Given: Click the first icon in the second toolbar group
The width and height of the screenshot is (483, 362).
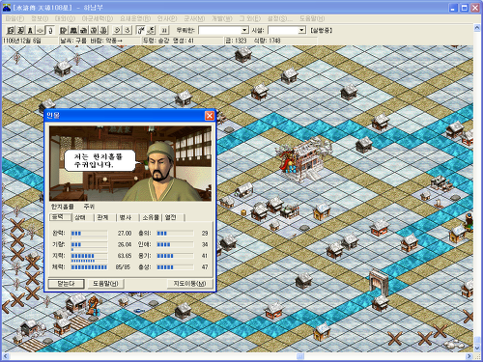Looking at the screenshot, I should pos(64,30).
